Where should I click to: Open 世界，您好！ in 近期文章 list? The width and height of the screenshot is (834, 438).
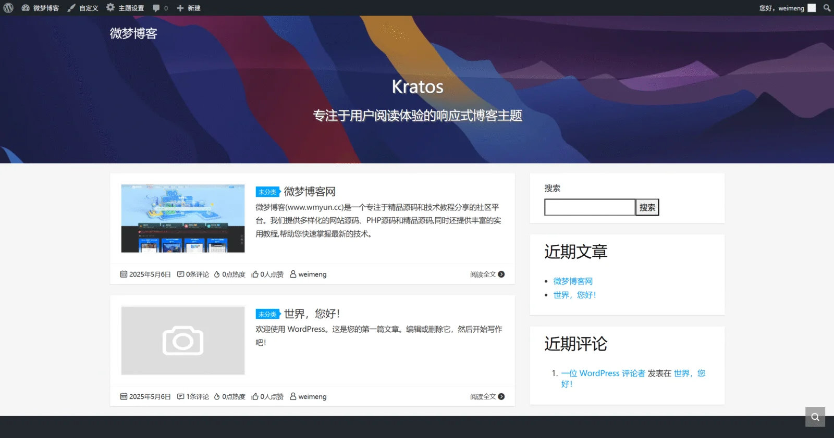[x=574, y=295]
